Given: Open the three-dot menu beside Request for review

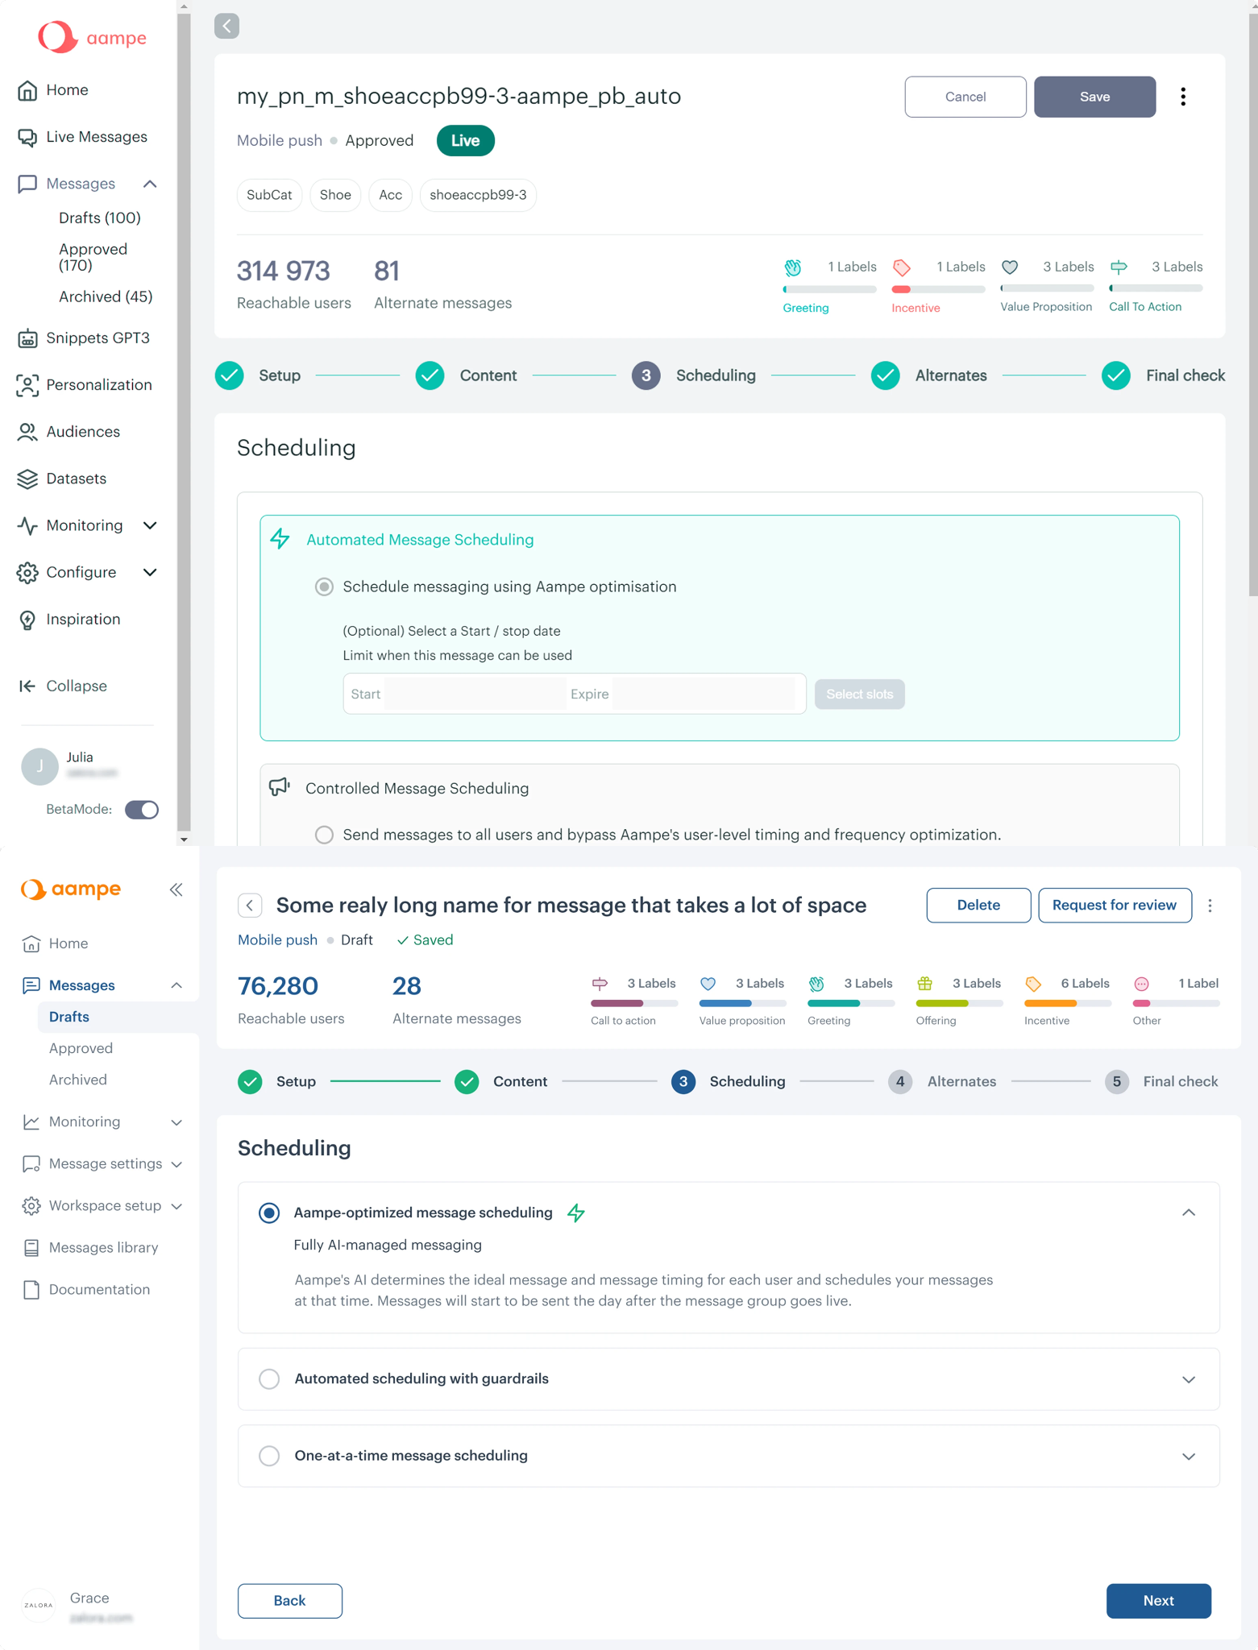Looking at the screenshot, I should 1210,906.
